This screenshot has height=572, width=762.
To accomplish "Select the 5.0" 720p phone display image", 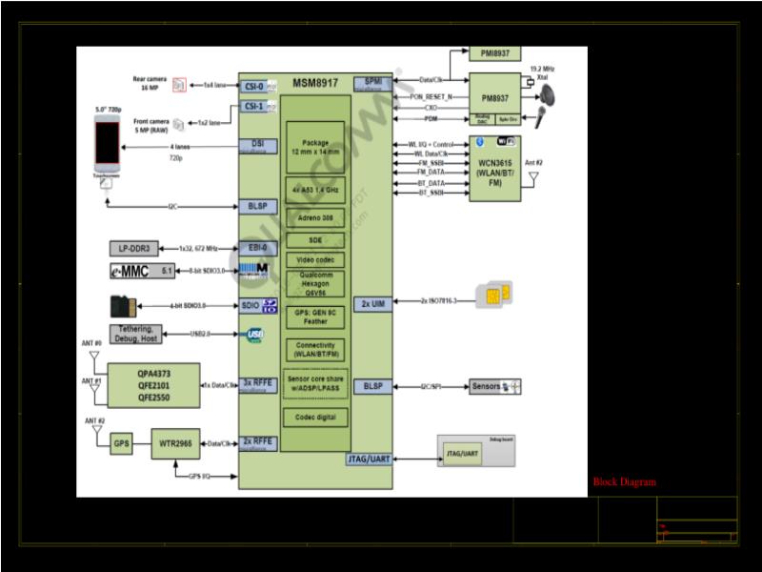I will (108, 144).
